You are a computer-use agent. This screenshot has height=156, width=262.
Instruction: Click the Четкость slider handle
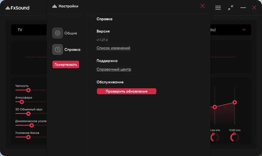click(x=28, y=90)
